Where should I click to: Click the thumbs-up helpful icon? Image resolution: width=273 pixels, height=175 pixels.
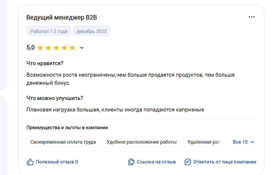(30, 162)
